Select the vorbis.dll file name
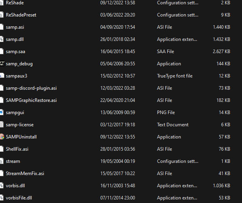Image resolution: width=242 pixels, height=203 pixels. 15,186
